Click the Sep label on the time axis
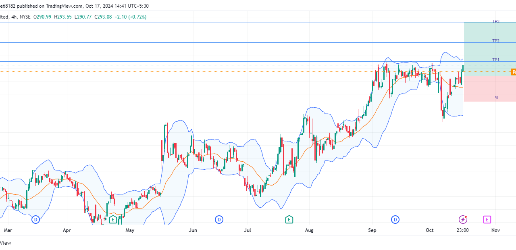The height and width of the screenshot is (250, 516). pos(372,230)
